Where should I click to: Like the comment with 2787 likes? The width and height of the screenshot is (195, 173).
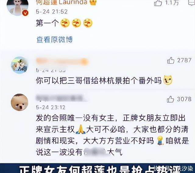[171, 61]
